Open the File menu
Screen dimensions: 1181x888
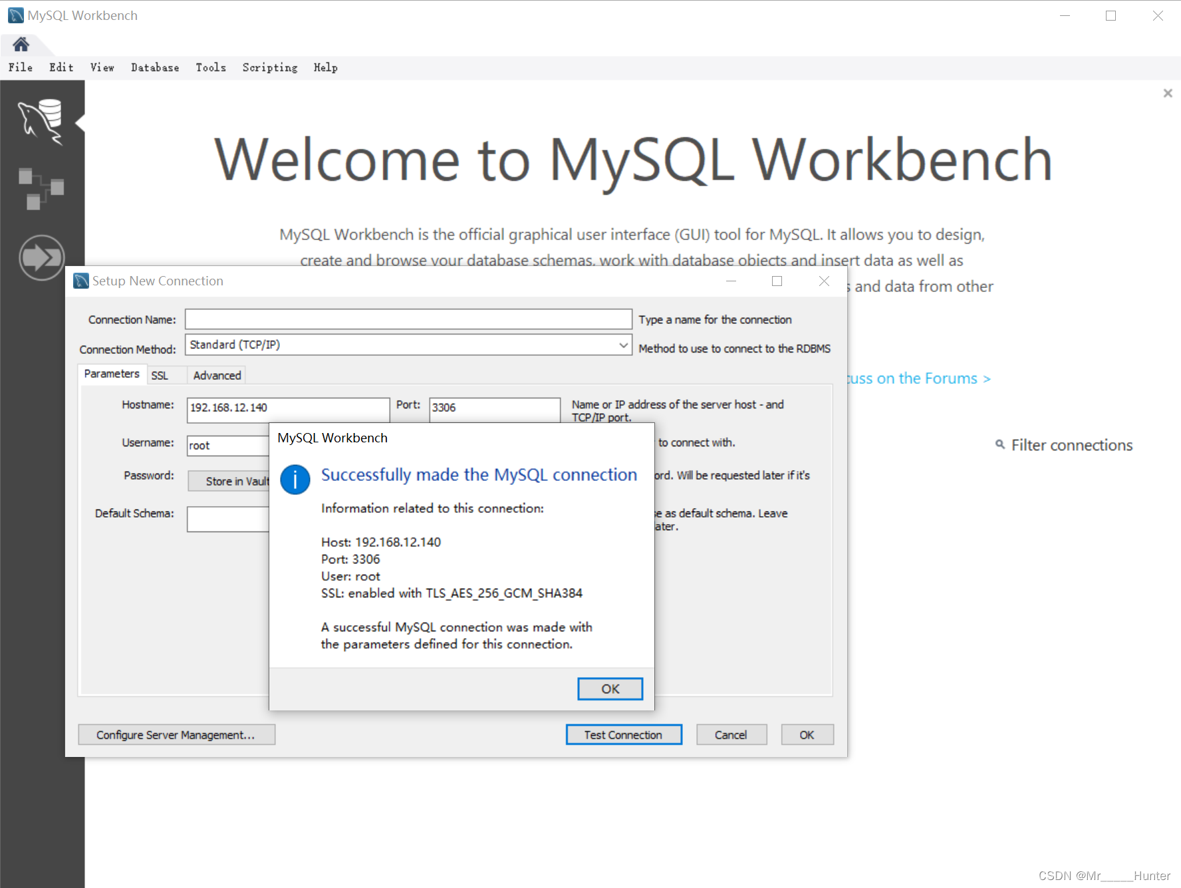point(21,67)
